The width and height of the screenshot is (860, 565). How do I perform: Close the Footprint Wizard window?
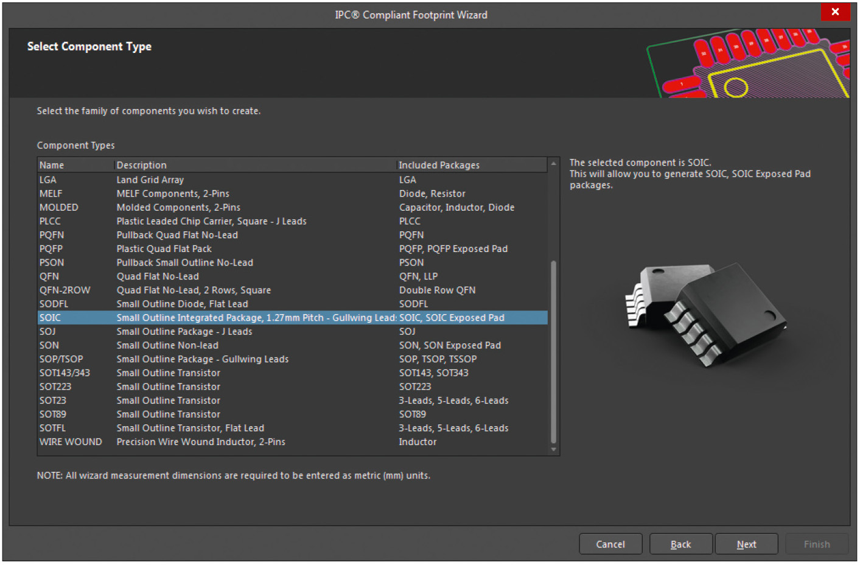[x=835, y=12]
